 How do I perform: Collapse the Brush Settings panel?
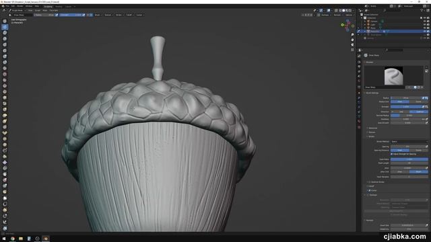coord(372,93)
